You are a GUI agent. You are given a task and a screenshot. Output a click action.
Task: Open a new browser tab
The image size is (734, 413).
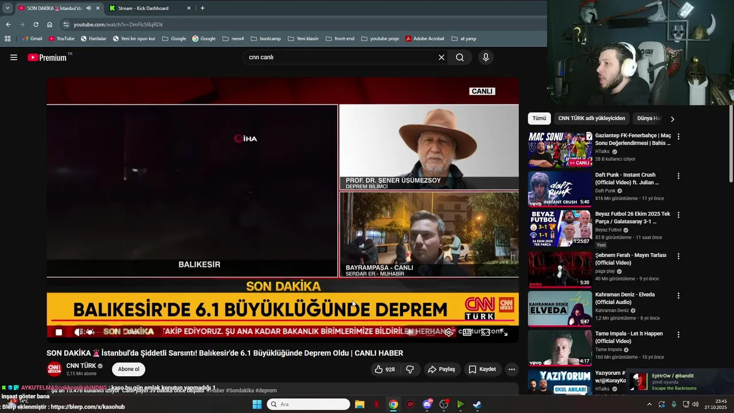click(202, 8)
